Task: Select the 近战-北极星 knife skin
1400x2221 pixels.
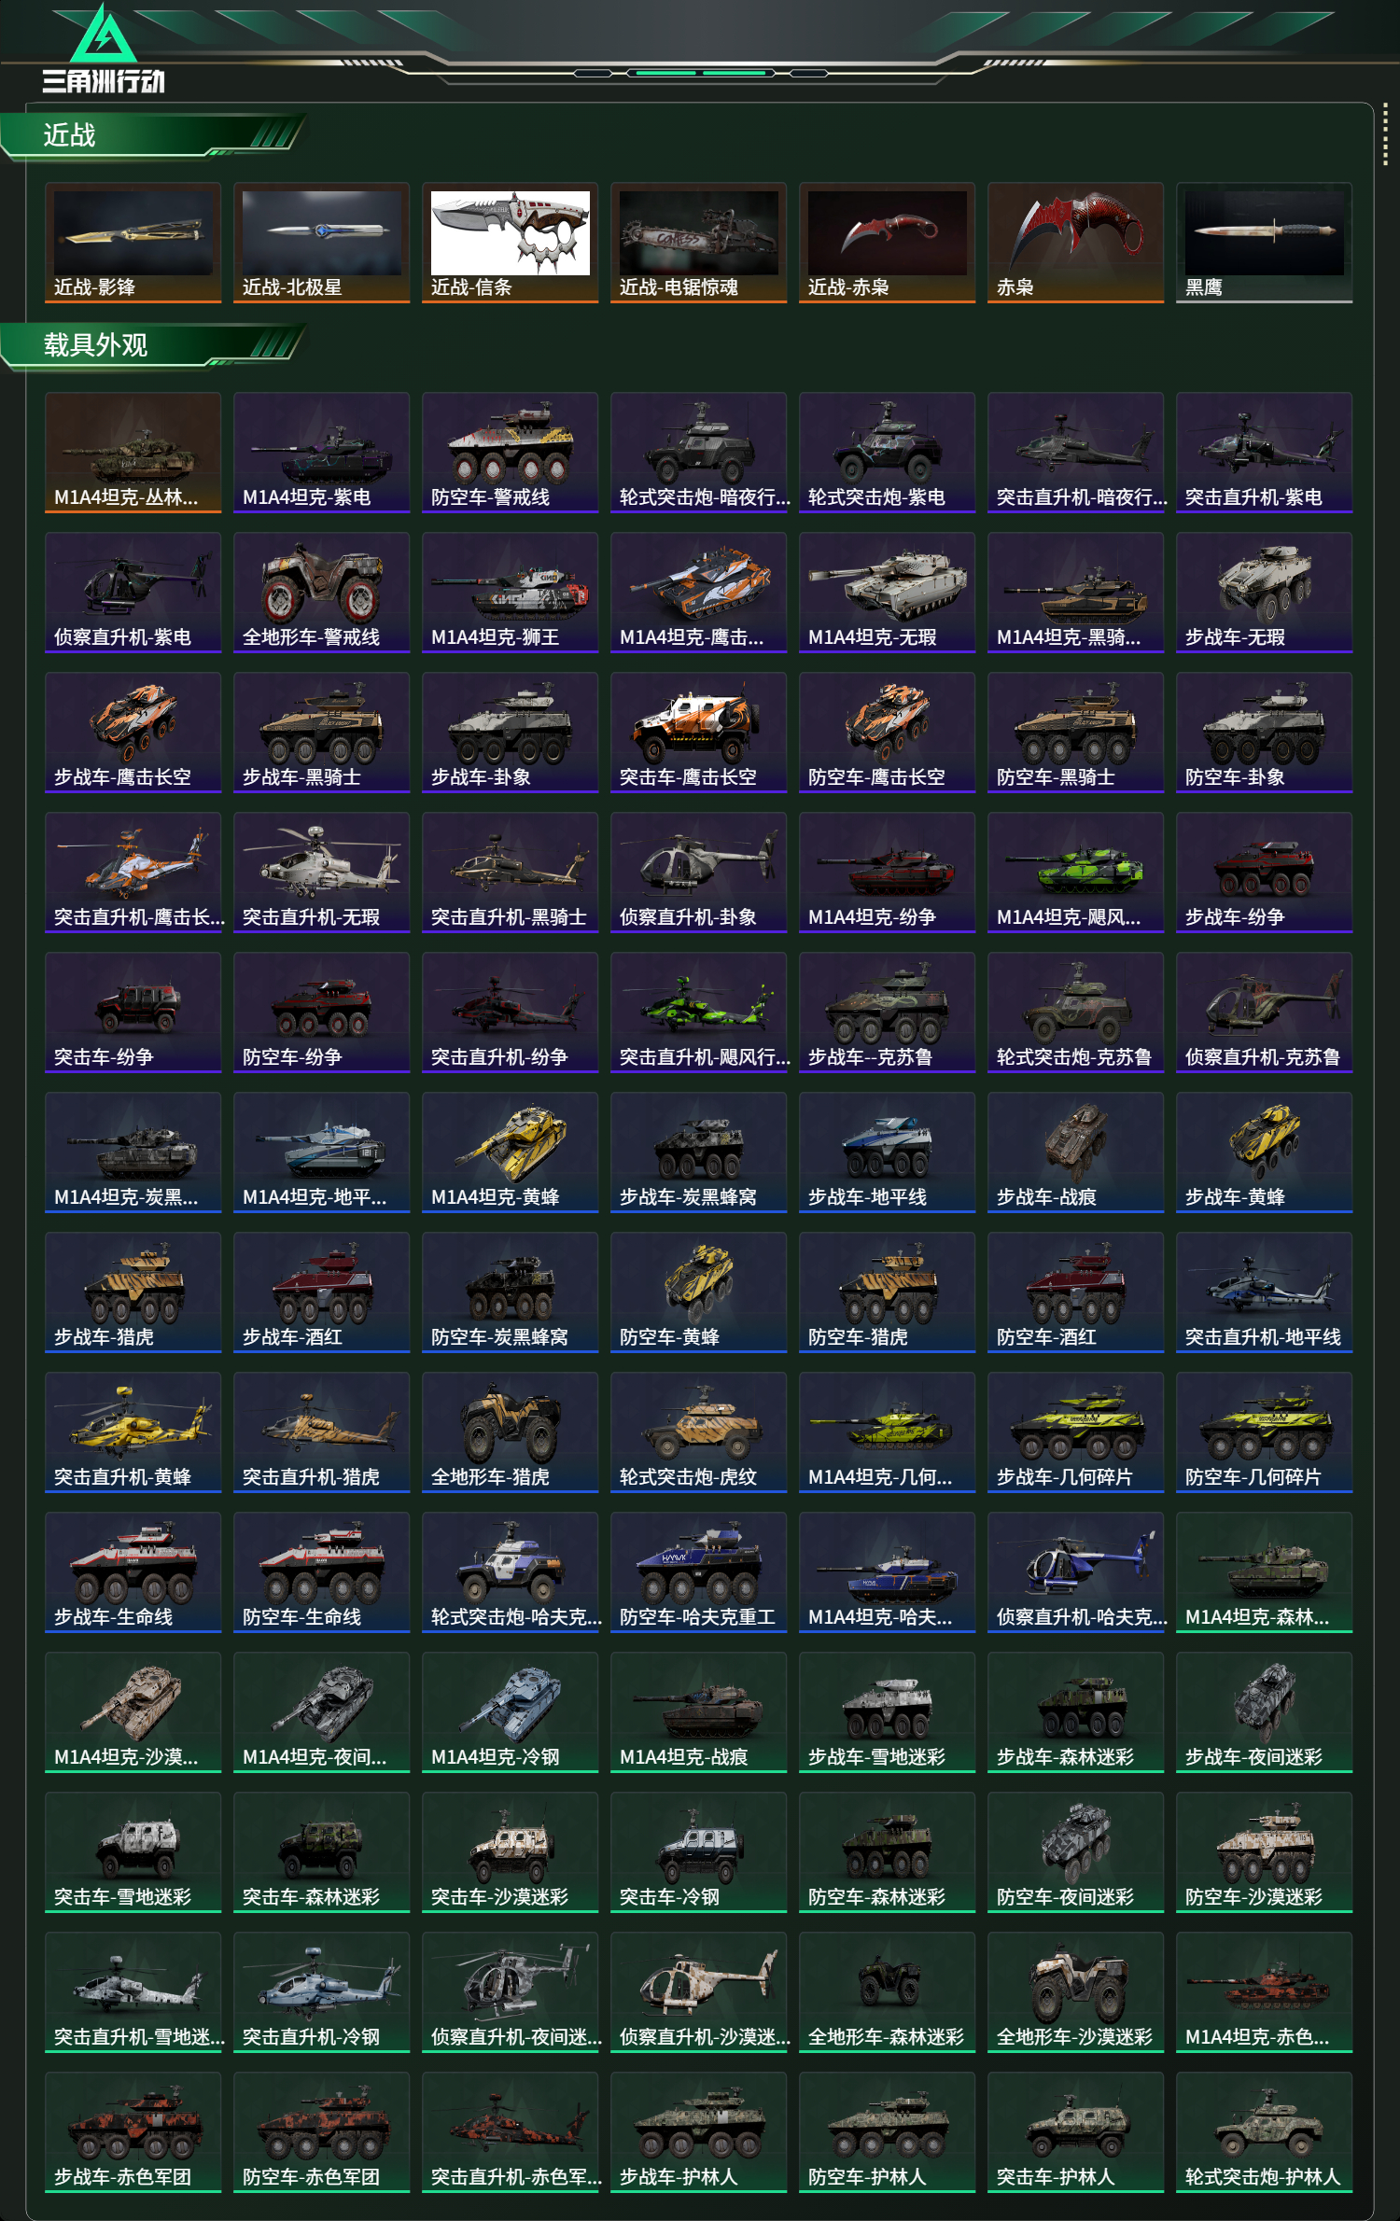Action: tap(322, 243)
